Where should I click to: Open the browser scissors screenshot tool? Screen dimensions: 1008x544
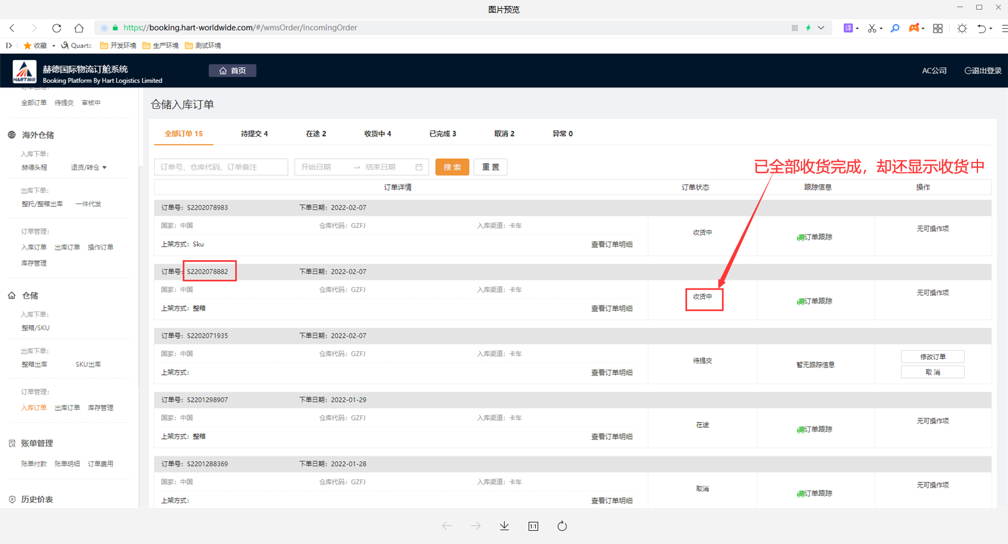click(x=871, y=28)
